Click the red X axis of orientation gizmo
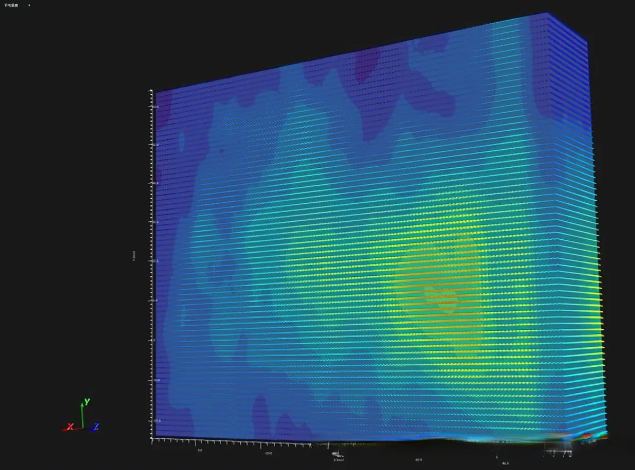The width and height of the screenshot is (635, 470). click(72, 426)
